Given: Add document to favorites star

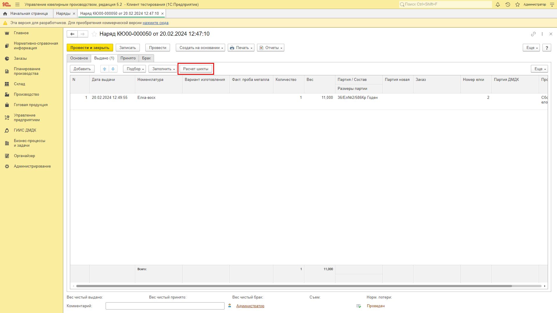Looking at the screenshot, I should tap(94, 34).
